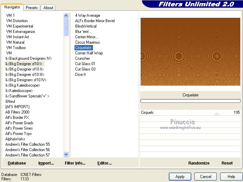Select &<Bkg Designers sf10 IV> category
Screen dimensions: 243x182
(x=26, y=80)
